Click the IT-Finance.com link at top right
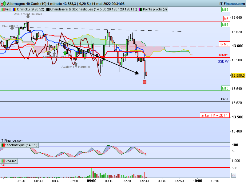Image resolution: width=246 pixels, height=184 pixels. (232, 4)
